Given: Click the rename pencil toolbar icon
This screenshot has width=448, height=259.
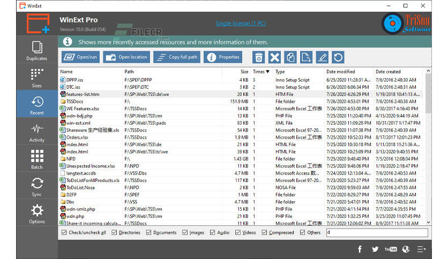Looking at the screenshot, I should click(x=322, y=57).
